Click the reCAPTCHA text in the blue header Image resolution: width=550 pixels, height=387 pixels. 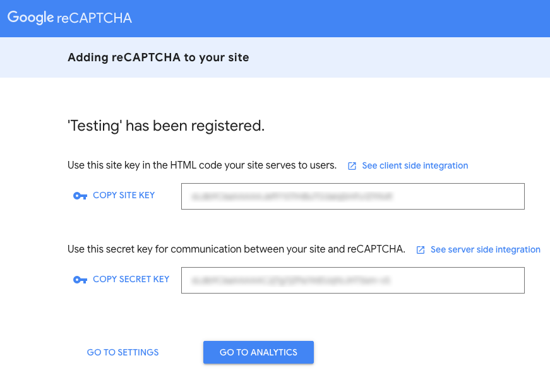coord(94,18)
